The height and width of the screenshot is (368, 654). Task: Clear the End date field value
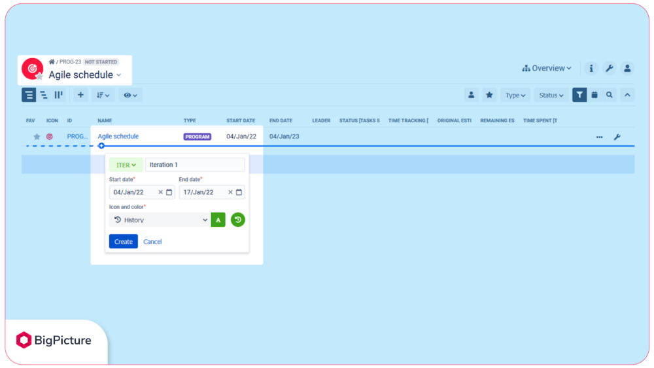point(230,192)
